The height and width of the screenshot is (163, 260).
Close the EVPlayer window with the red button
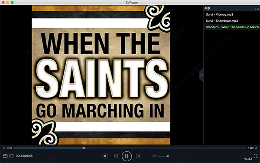[3, 3]
